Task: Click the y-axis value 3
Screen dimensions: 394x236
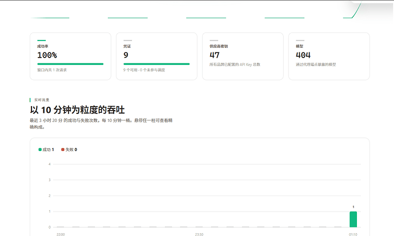Action: [50, 180]
